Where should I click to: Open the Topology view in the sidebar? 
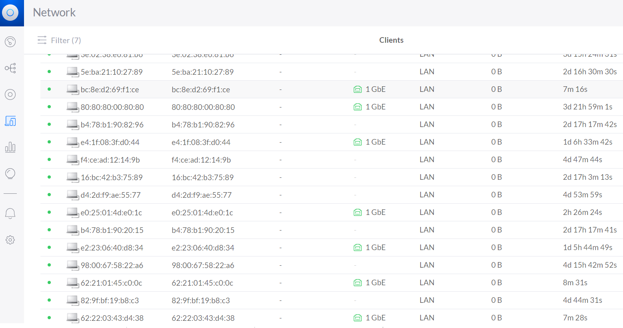click(10, 68)
